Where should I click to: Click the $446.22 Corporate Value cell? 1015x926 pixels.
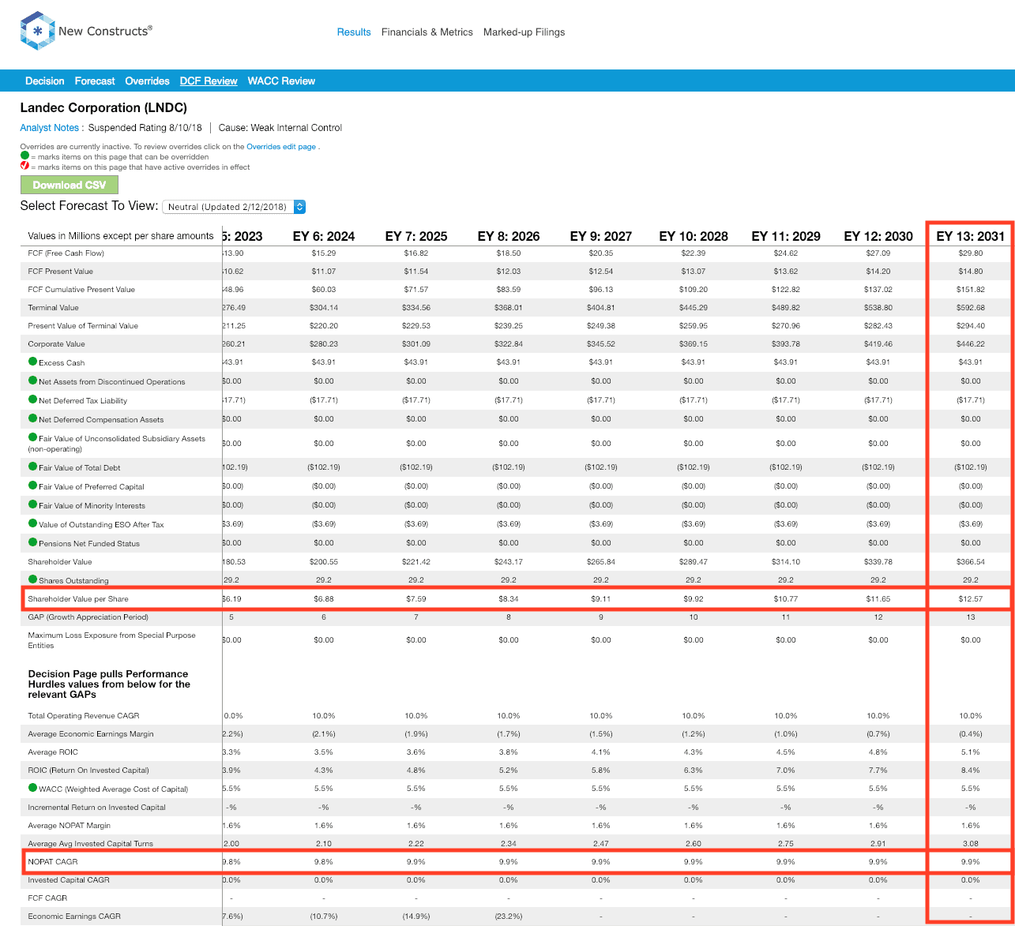point(971,344)
